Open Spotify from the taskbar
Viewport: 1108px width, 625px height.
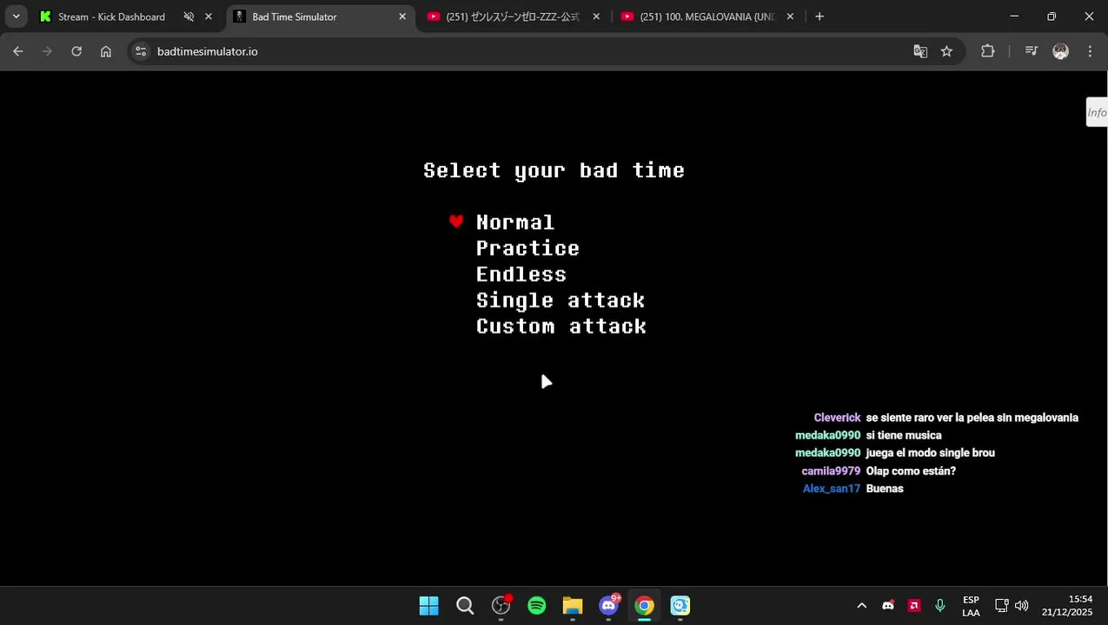[537, 605]
